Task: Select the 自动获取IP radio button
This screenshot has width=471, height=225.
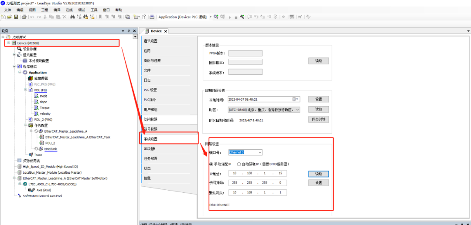Action: coord(239,164)
